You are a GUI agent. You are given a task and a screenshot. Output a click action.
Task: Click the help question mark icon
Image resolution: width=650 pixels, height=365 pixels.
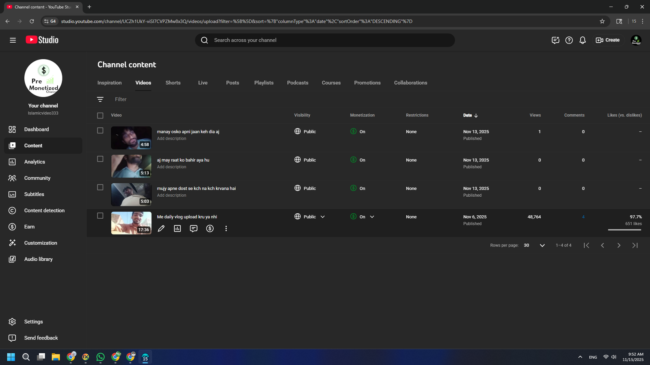click(x=569, y=40)
